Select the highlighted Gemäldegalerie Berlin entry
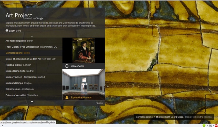218x127 pixels. pyautogui.click(x=18, y=53)
